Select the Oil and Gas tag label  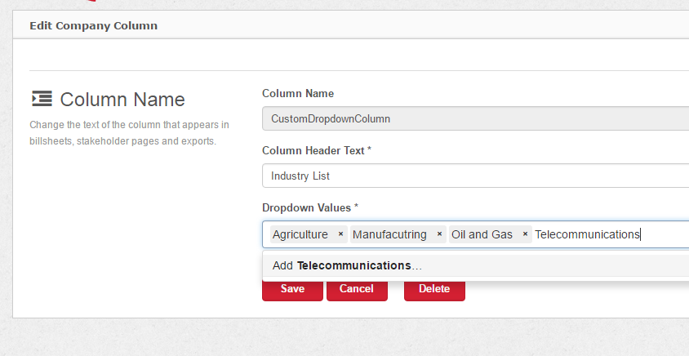point(482,234)
